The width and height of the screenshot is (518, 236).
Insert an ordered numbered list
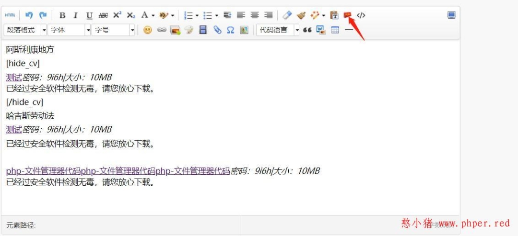188,15
